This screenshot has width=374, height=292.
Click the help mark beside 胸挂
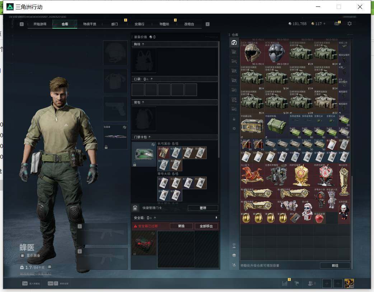coord(143,44)
